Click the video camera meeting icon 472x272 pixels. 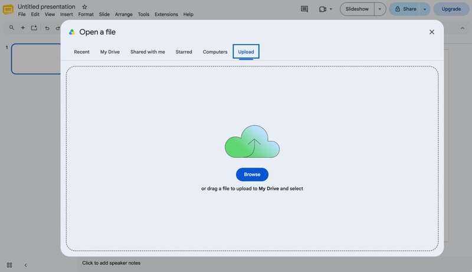pyautogui.click(x=323, y=9)
